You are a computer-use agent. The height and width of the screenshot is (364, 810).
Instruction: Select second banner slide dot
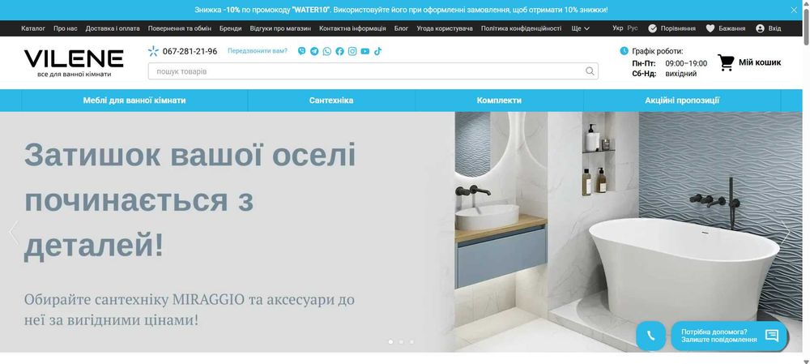coord(401,342)
